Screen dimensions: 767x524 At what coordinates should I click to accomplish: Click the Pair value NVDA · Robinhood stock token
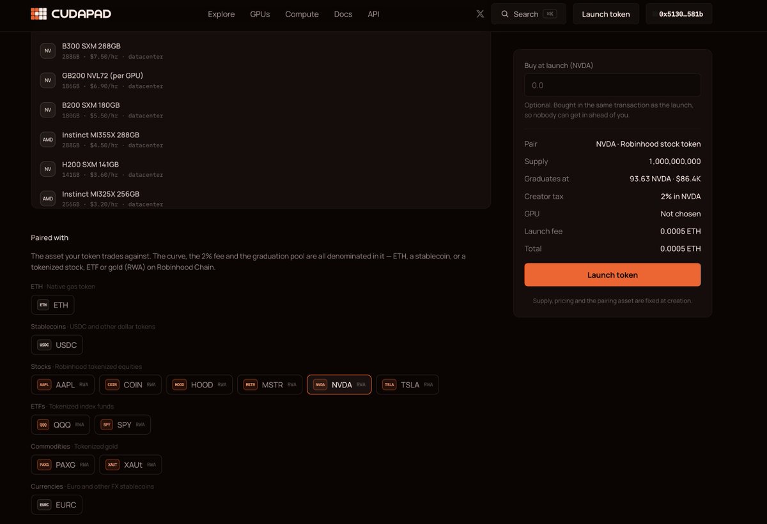point(649,144)
